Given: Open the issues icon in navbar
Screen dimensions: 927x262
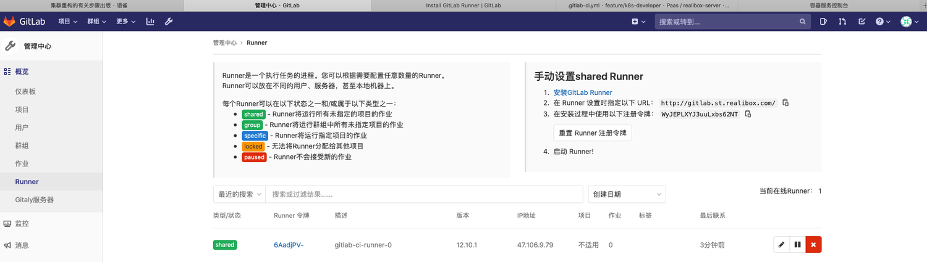Looking at the screenshot, I should (x=823, y=22).
